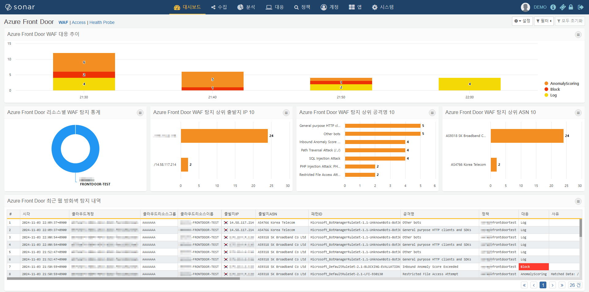Open the info icon in header

553,7
